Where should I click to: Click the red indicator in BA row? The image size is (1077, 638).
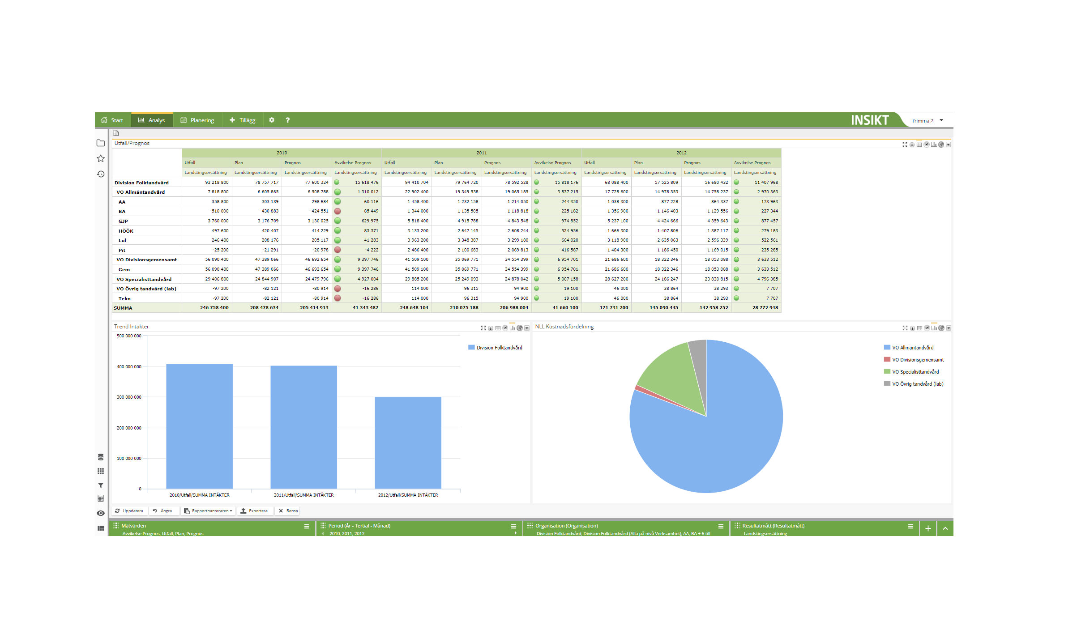click(x=338, y=211)
